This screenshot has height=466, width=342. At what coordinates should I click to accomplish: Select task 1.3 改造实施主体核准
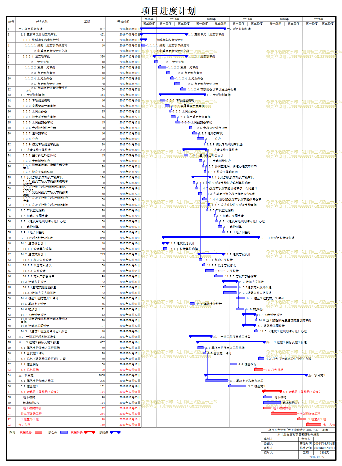pos(74,150)
